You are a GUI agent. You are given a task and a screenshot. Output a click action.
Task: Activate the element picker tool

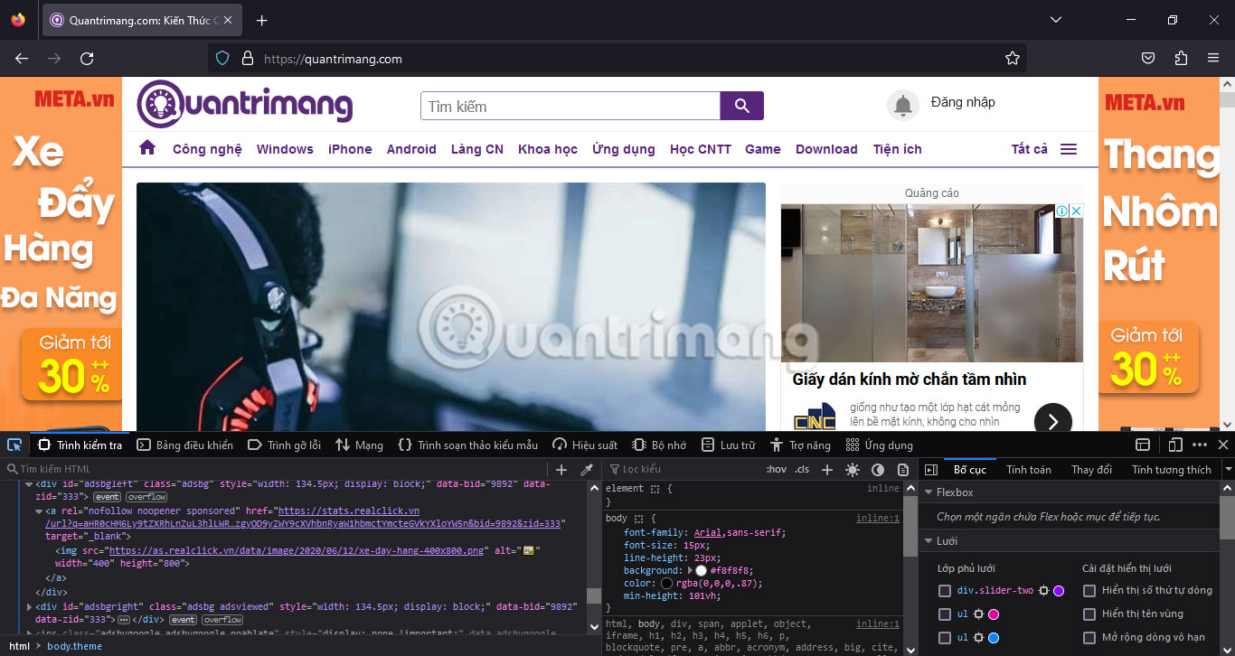[x=14, y=445]
